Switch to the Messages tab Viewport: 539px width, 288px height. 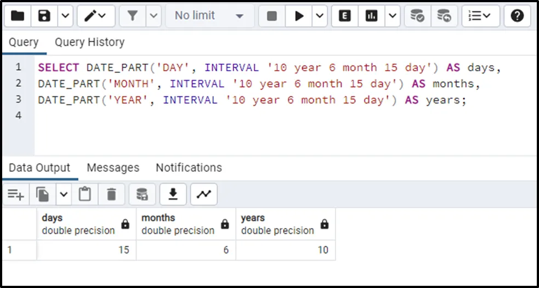point(113,168)
